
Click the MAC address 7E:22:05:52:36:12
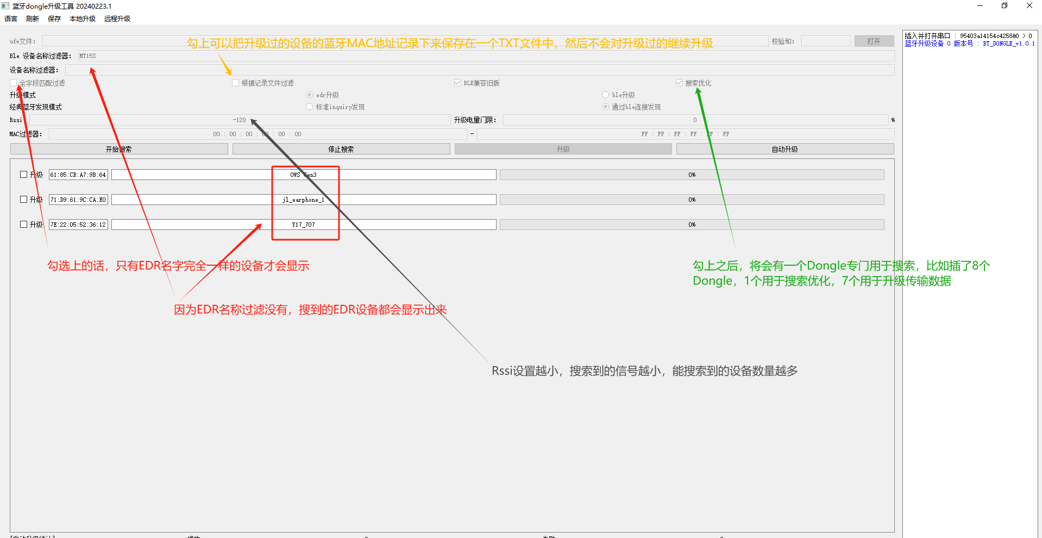[78, 225]
